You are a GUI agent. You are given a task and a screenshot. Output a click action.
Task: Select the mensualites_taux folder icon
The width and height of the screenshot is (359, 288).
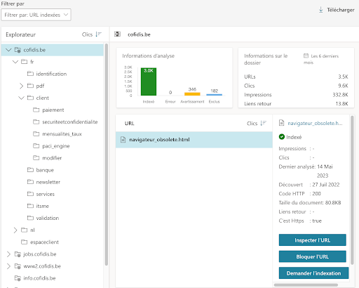36,133
